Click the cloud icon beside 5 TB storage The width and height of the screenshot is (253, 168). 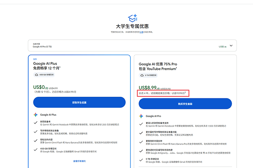pyautogui.click(x=142, y=75)
